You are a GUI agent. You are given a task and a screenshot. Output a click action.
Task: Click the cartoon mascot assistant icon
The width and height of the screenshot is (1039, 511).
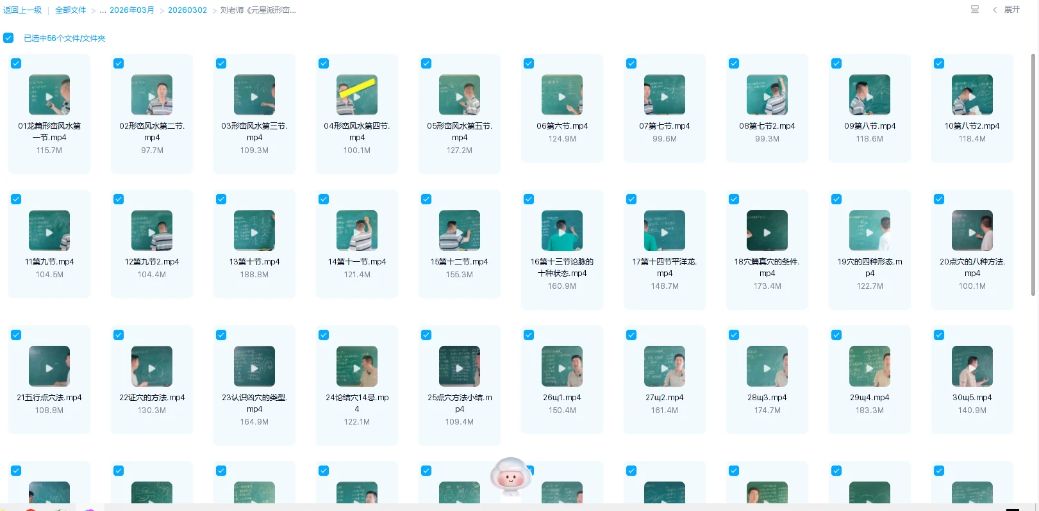[x=510, y=477]
